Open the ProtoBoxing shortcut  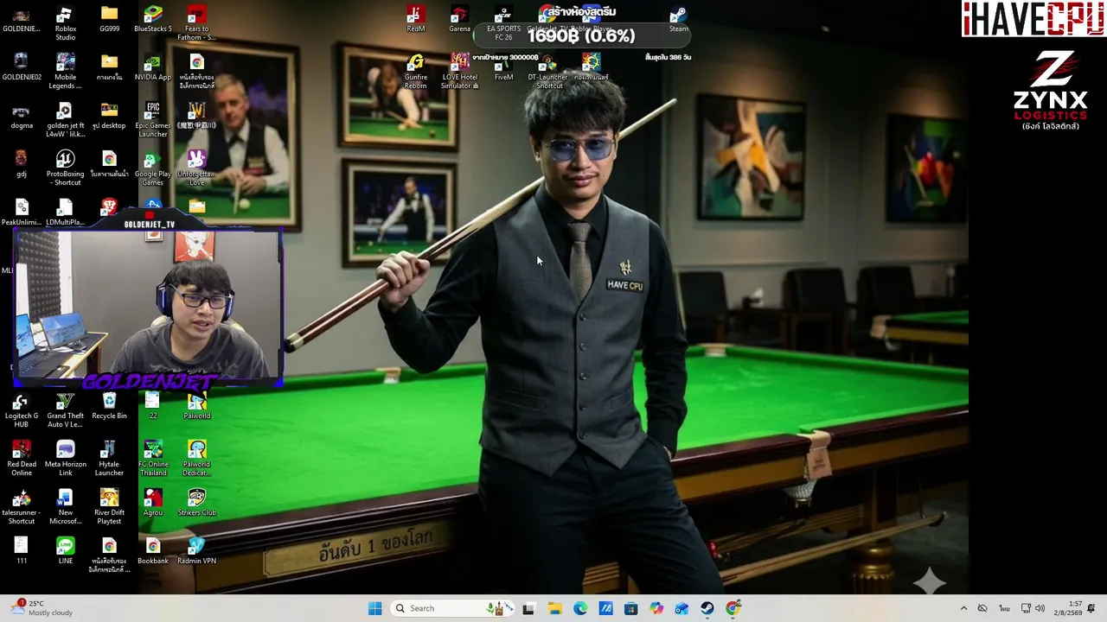65,168
